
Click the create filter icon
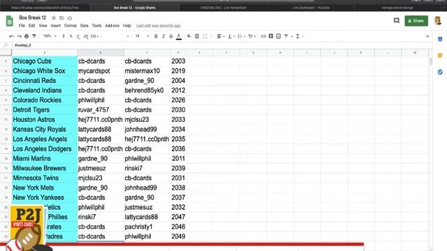tap(286, 36)
